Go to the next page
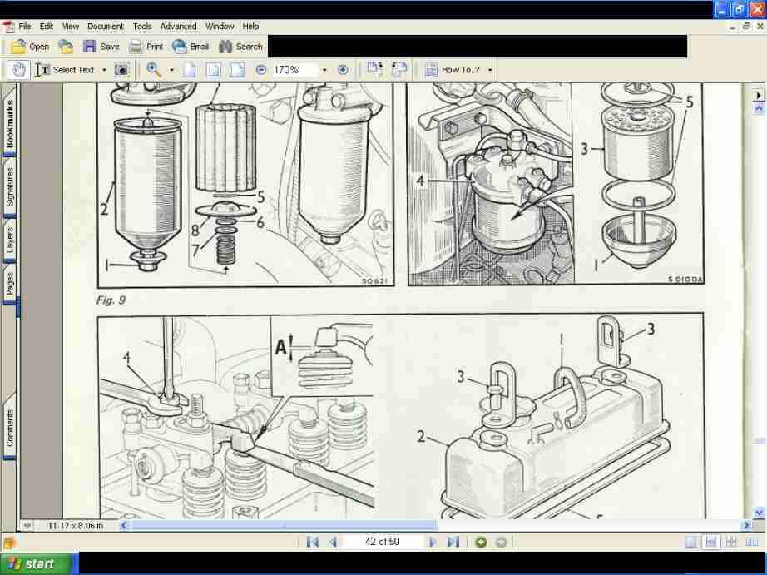This screenshot has height=575, width=767. click(433, 542)
